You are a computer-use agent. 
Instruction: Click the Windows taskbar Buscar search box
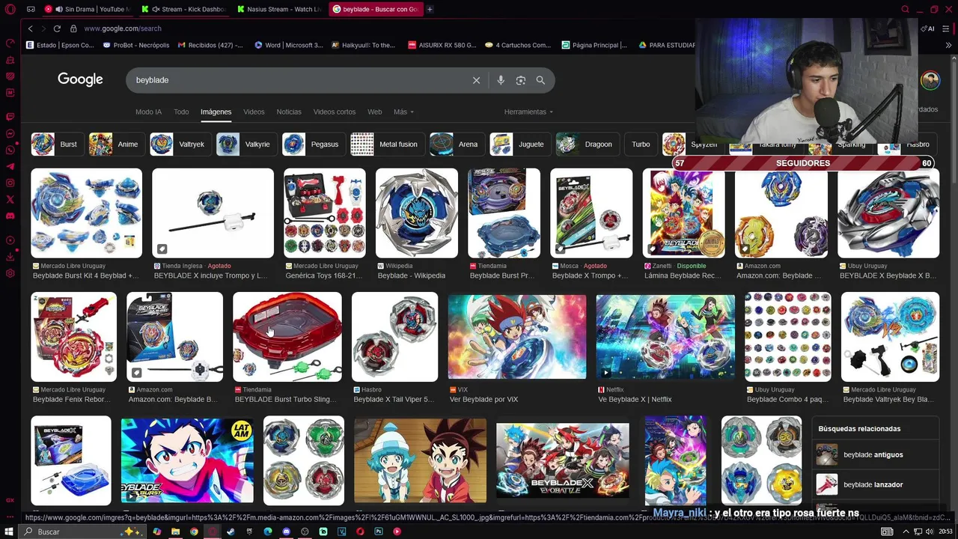click(82, 532)
